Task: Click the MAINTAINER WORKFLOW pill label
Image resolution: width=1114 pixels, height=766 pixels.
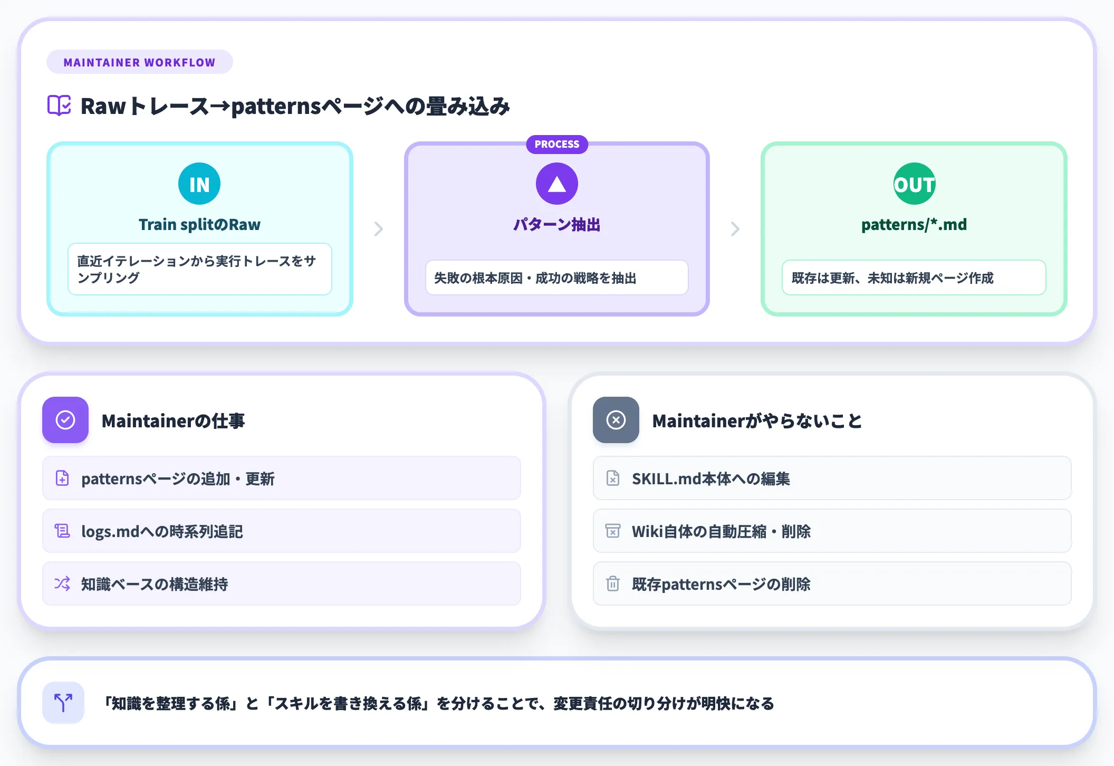Action: point(140,62)
